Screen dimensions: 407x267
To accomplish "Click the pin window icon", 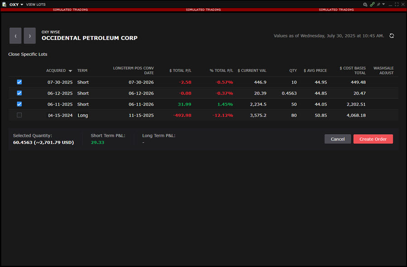I will tap(378, 4).
